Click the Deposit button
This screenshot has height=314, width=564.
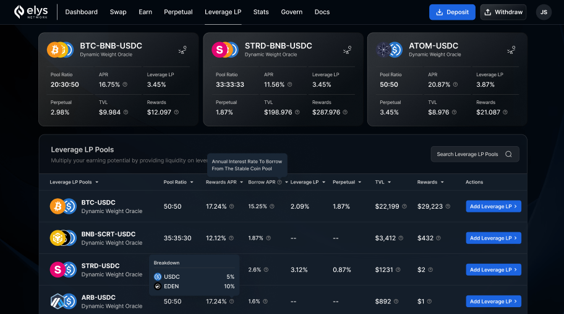pyautogui.click(x=452, y=12)
